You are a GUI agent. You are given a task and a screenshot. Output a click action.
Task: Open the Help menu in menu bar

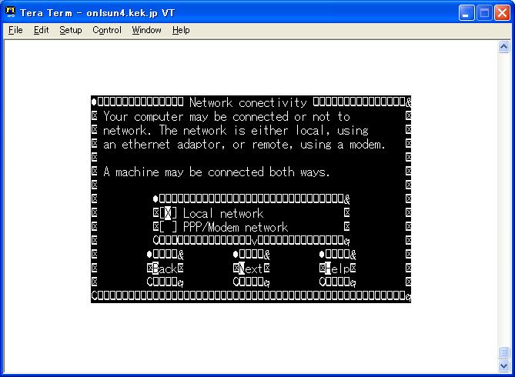coord(181,30)
